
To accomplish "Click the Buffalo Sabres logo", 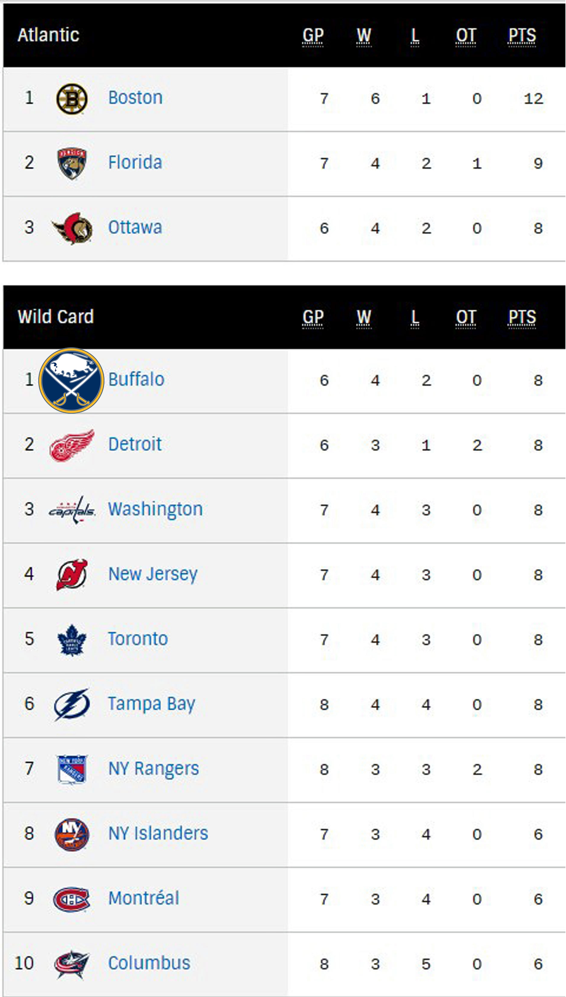I will coord(72,380).
